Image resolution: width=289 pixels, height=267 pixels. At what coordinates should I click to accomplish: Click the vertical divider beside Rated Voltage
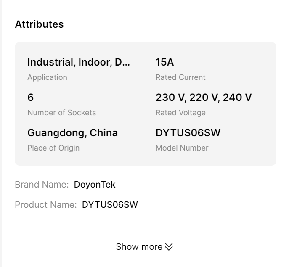[x=146, y=104]
